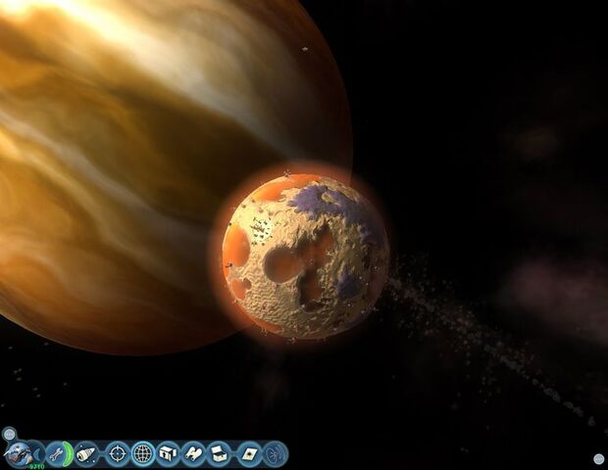Click the small round button in the bottom-right corner
Viewport: 608px width, 470px height.
pyautogui.click(x=599, y=459)
